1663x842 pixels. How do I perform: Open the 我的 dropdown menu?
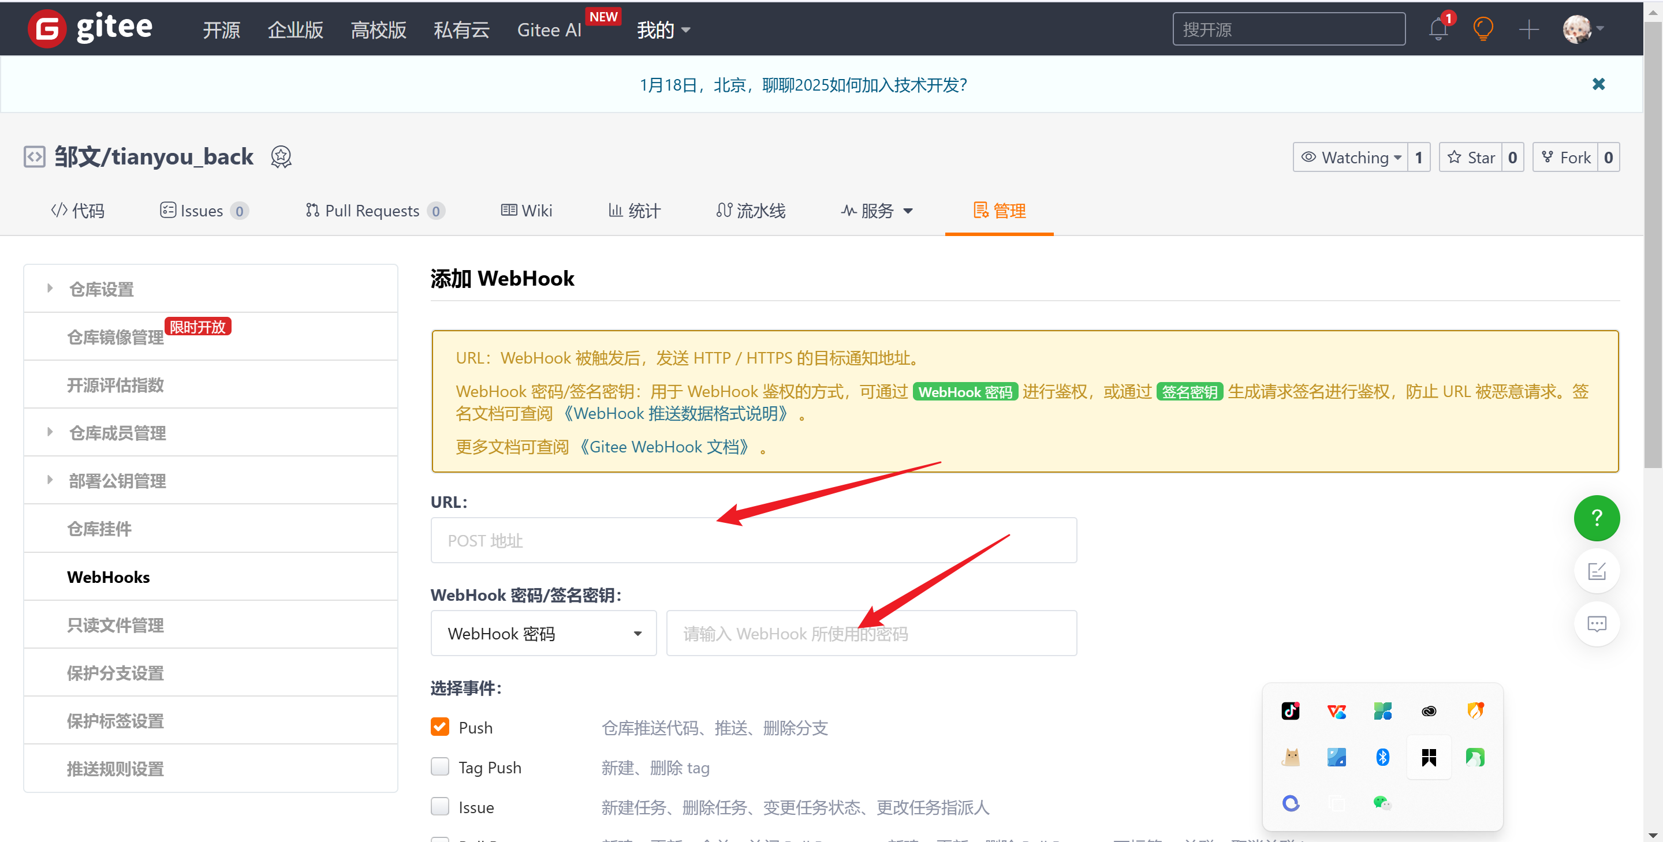point(663,29)
